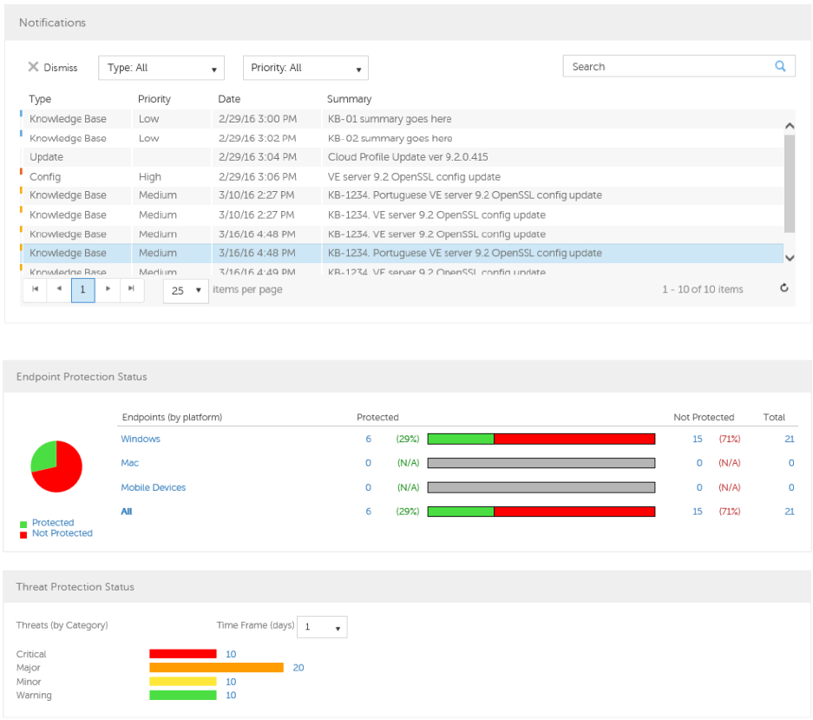Viewport: 813px width, 720px height.
Task: Go to previous notifications page
Action: point(59,289)
